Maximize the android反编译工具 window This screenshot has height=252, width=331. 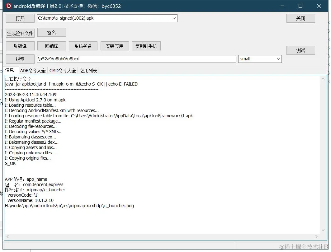point(300,6)
